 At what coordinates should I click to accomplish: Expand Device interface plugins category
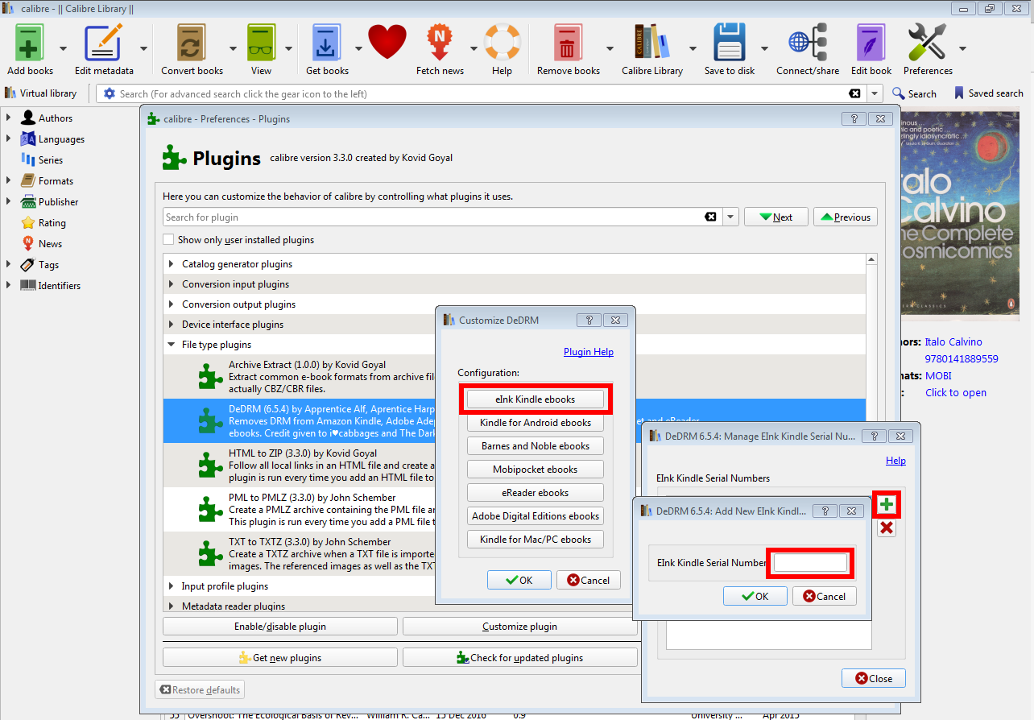click(172, 325)
